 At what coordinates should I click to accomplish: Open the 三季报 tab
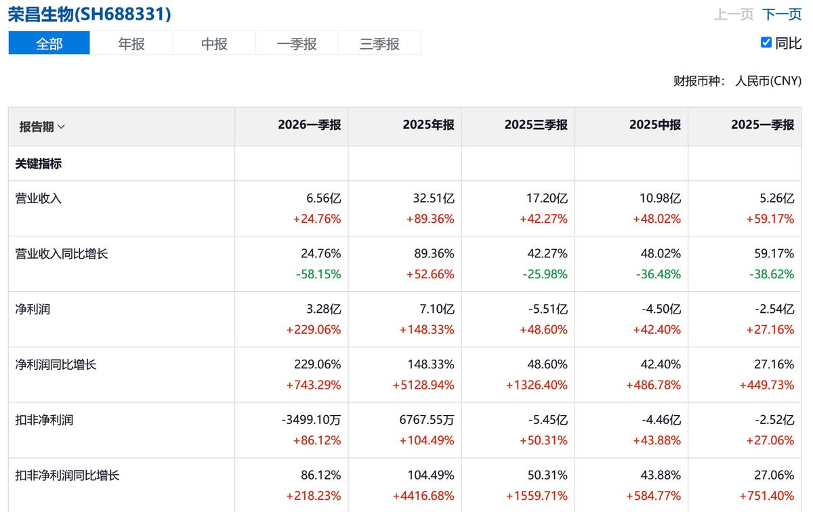pos(379,43)
